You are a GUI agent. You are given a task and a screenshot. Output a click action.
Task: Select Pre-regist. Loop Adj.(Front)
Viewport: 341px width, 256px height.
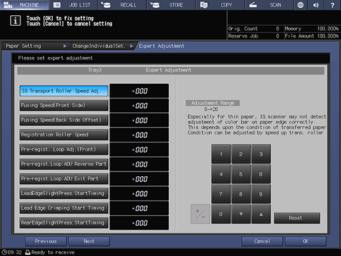pyautogui.click(x=64, y=150)
